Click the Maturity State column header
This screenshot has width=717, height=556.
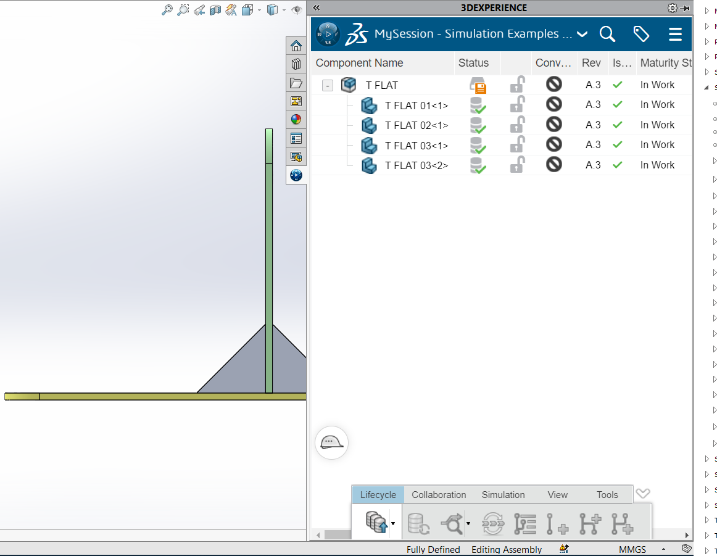click(665, 63)
